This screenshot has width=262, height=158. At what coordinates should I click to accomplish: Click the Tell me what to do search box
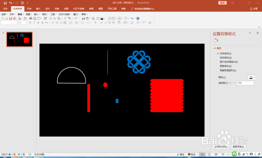(x=143, y=9)
